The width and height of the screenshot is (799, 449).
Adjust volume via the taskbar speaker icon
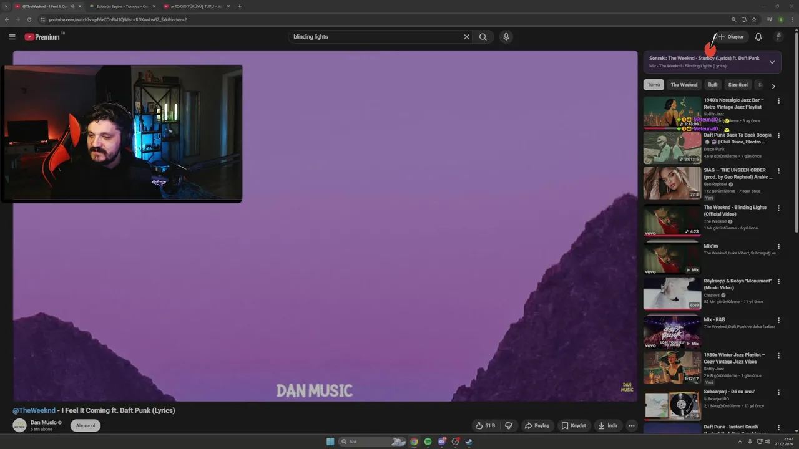[x=767, y=442]
